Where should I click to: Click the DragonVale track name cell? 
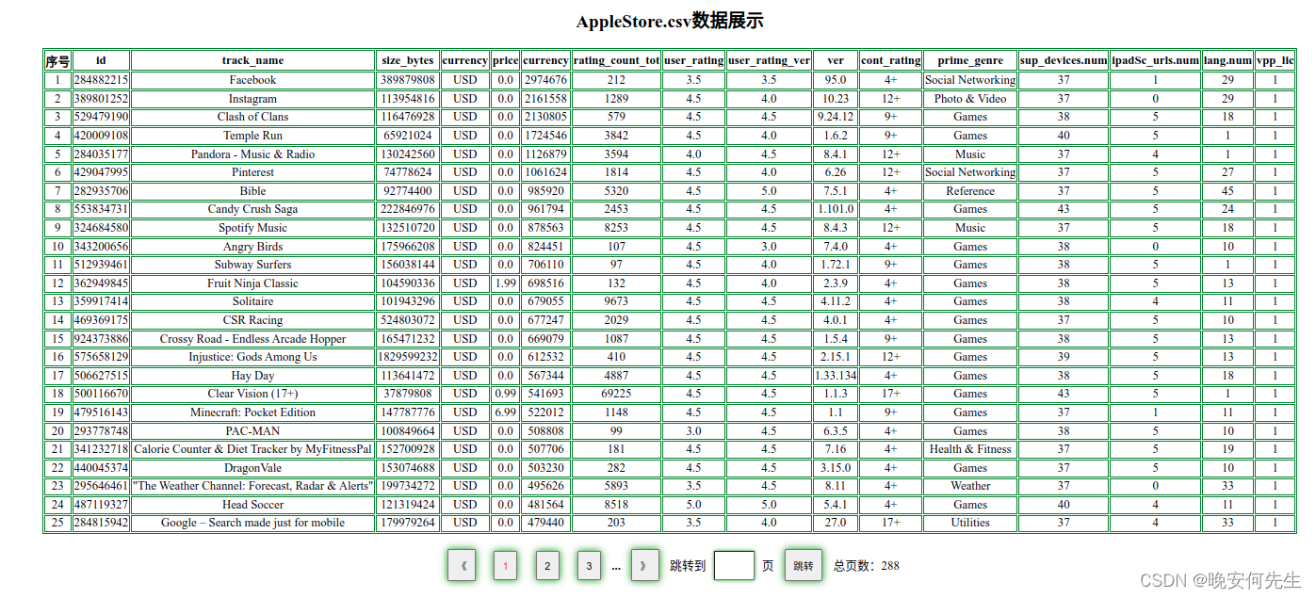[x=252, y=468]
